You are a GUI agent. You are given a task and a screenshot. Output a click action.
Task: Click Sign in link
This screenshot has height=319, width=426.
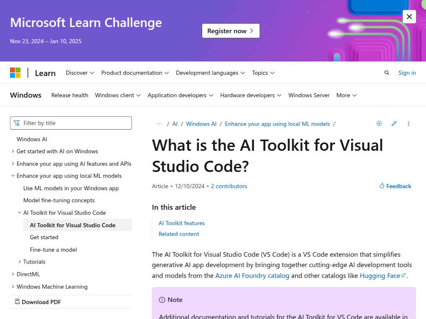pyautogui.click(x=407, y=73)
